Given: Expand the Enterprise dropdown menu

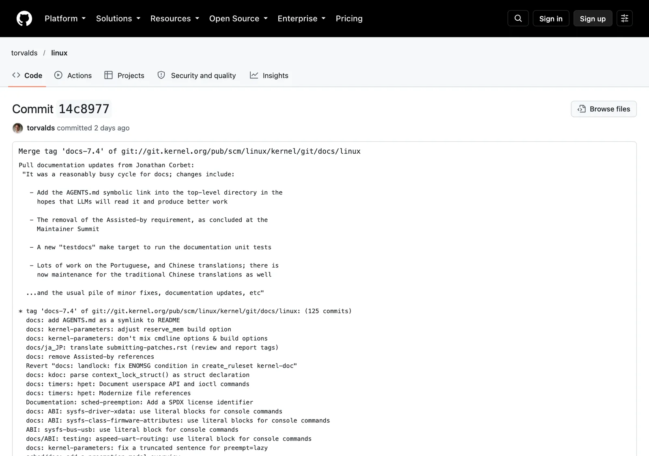Looking at the screenshot, I should (301, 19).
